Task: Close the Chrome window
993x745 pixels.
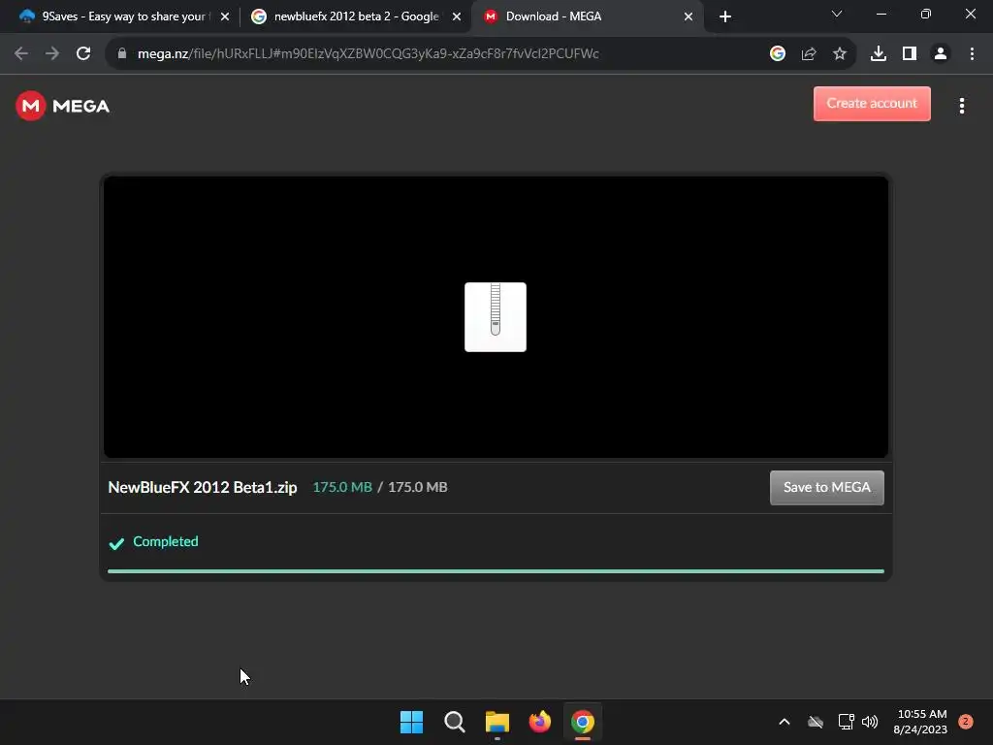Action: pyautogui.click(x=970, y=14)
